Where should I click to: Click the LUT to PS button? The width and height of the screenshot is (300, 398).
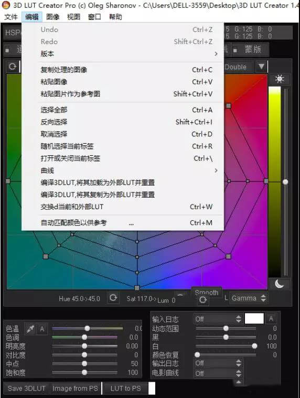click(x=126, y=389)
